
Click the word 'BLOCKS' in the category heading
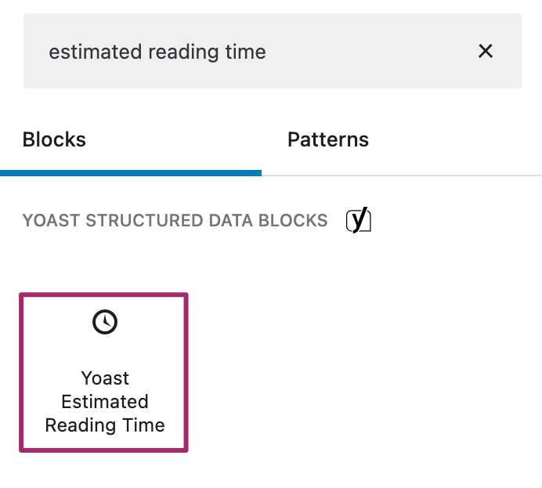[298, 221]
